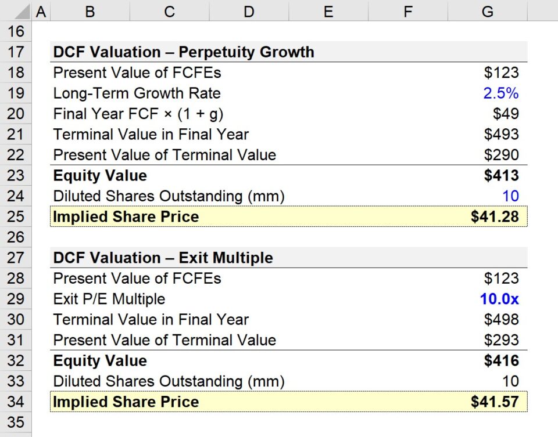Viewport: 558px width, 437px height.
Task: Select column G header
Action: 487,11
